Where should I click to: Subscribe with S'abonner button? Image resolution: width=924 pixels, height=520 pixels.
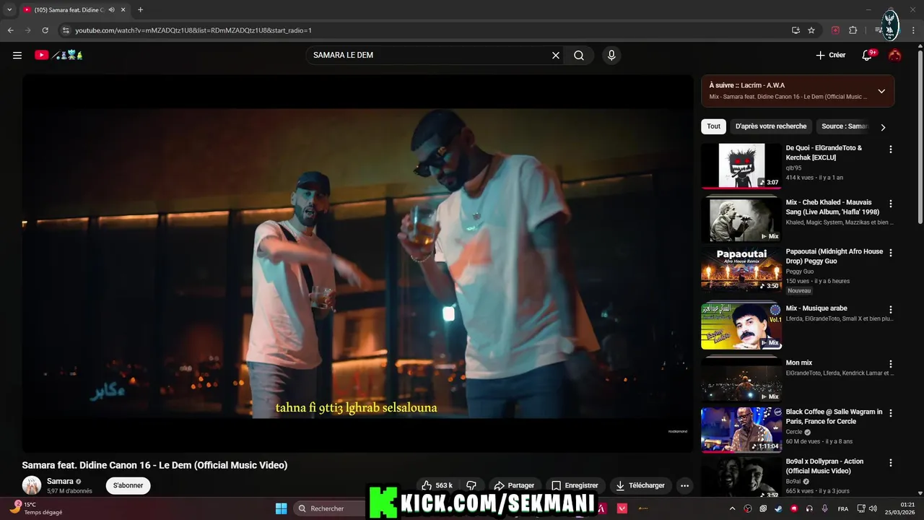128,485
